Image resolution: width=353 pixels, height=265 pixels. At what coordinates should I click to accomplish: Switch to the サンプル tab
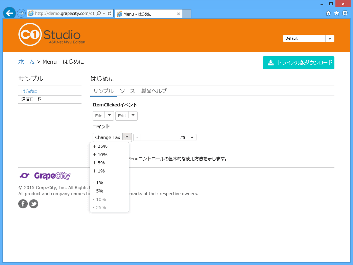tap(103, 91)
